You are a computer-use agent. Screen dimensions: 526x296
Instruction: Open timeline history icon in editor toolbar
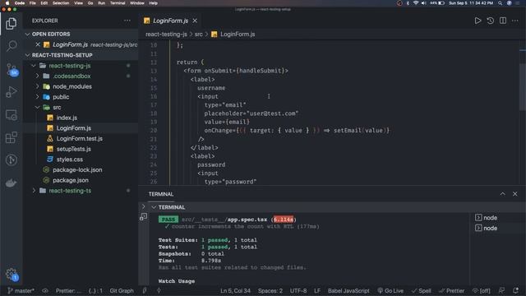tap(490, 21)
